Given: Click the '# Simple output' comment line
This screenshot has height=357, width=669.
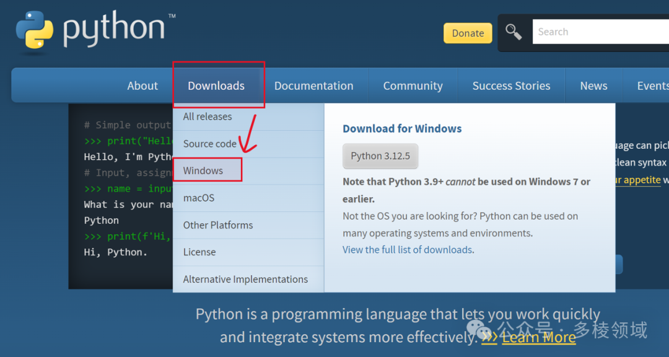Looking at the screenshot, I should (x=128, y=125).
